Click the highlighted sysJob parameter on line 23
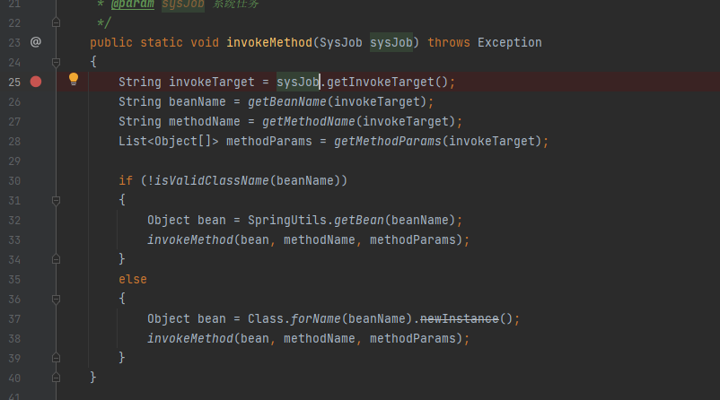Image resolution: width=720 pixels, height=400 pixels. pyautogui.click(x=391, y=43)
